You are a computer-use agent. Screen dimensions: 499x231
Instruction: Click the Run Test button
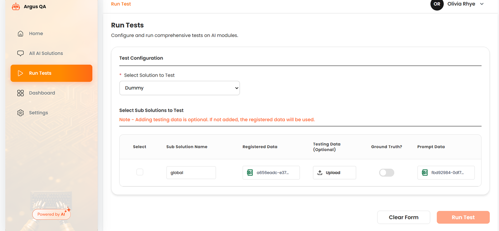463,217
